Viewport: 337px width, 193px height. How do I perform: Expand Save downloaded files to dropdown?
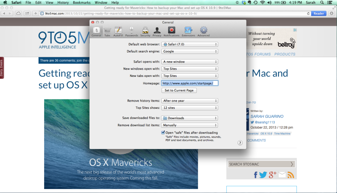point(190,118)
